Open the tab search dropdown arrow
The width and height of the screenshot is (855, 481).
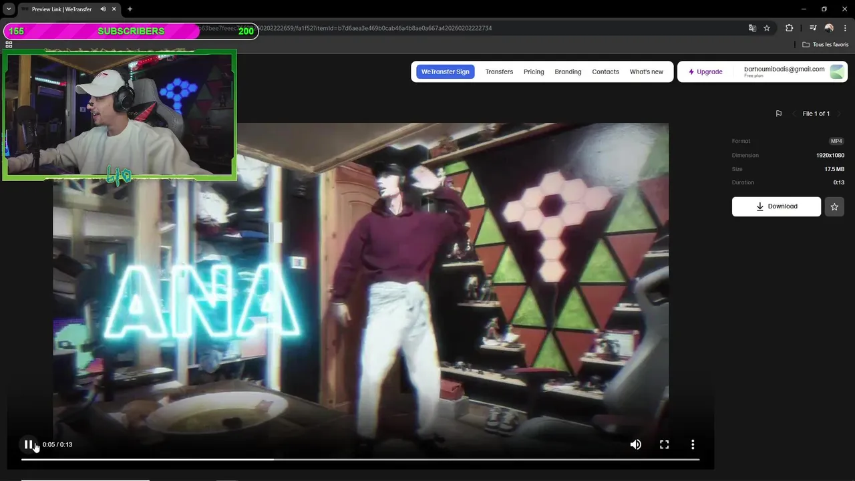point(9,9)
